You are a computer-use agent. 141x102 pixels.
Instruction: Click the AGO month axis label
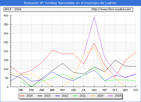click(x=94, y=90)
